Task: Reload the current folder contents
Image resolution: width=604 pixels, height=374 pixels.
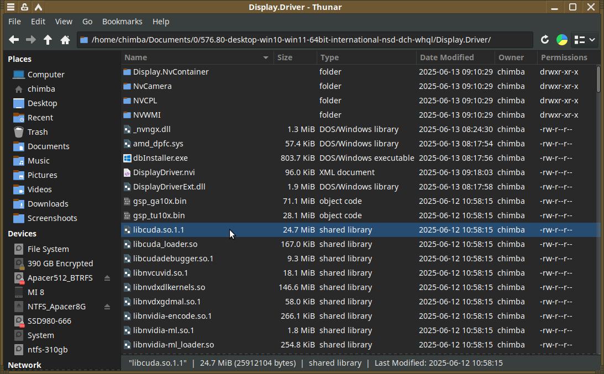Action: [544, 40]
